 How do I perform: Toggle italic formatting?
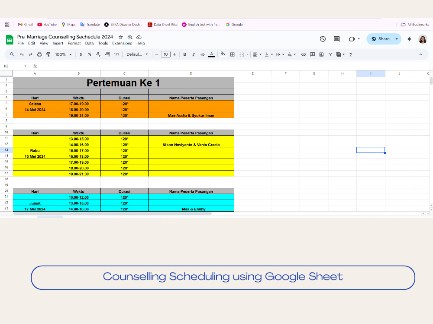[x=194, y=54]
